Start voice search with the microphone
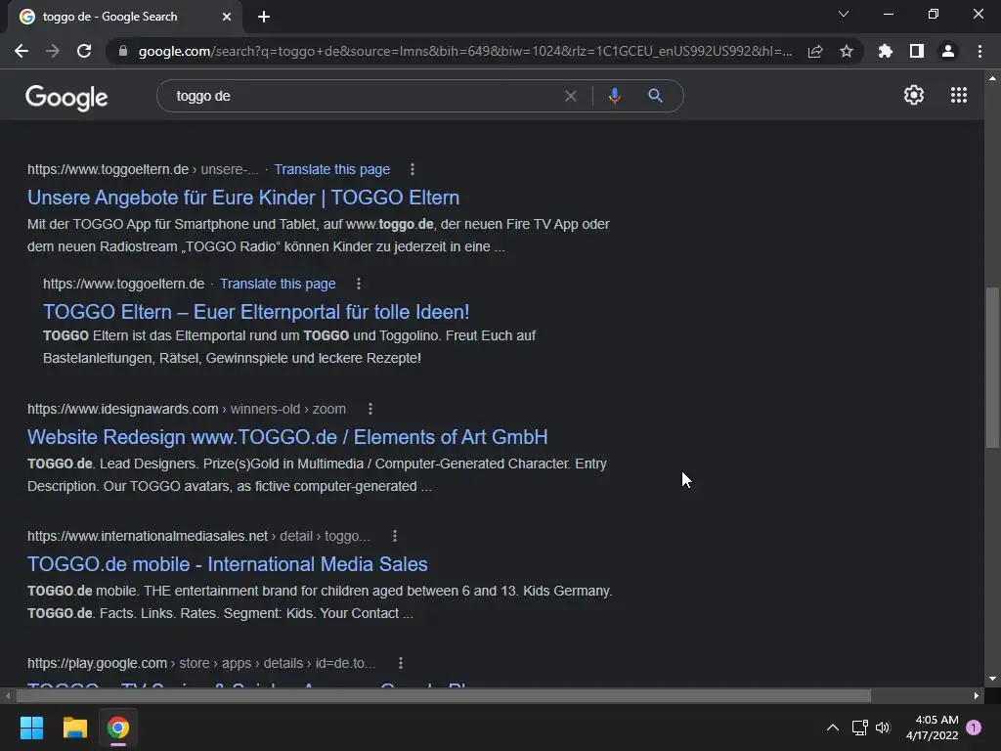This screenshot has height=751, width=1001. click(614, 96)
